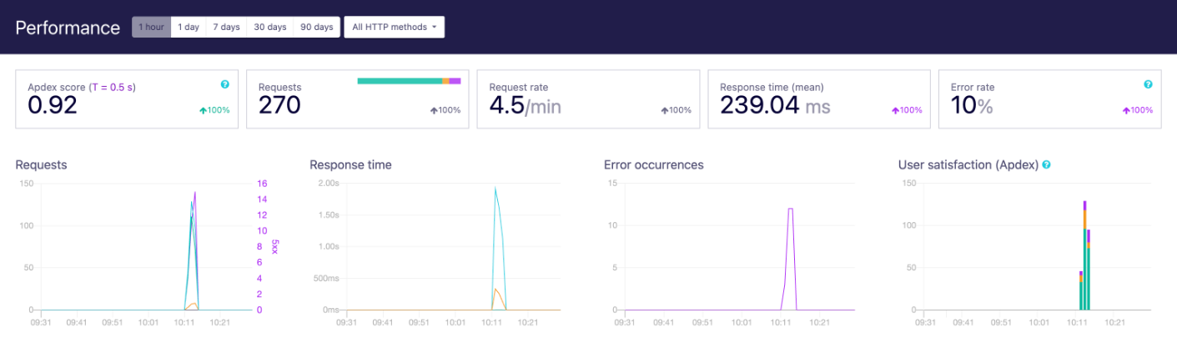This screenshot has height=338, width=1177.
Task: Select the 1 hour time range
Action: [151, 27]
